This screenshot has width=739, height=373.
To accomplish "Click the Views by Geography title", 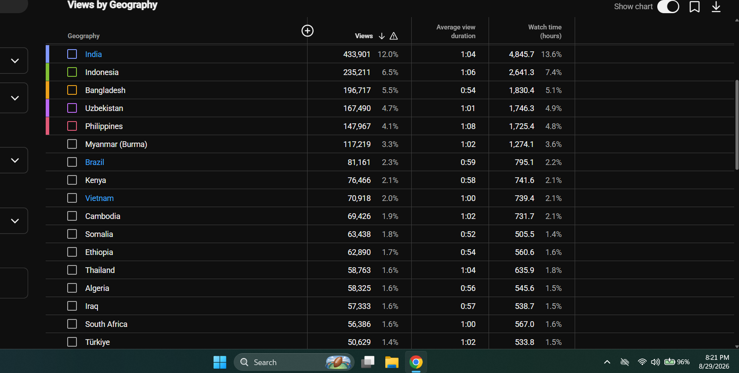I will coord(112,5).
